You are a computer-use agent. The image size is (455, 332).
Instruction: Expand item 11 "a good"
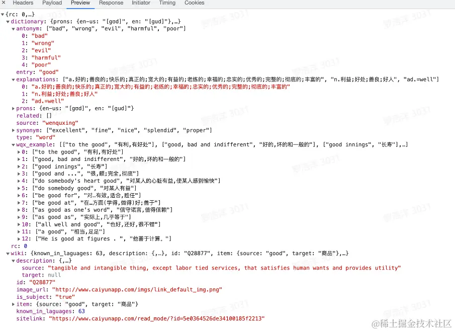tap(19, 232)
